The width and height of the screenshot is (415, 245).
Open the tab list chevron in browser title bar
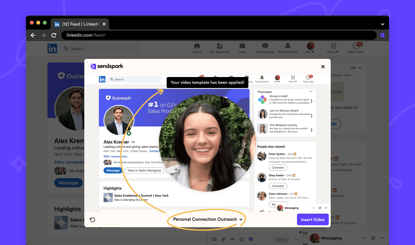click(383, 24)
